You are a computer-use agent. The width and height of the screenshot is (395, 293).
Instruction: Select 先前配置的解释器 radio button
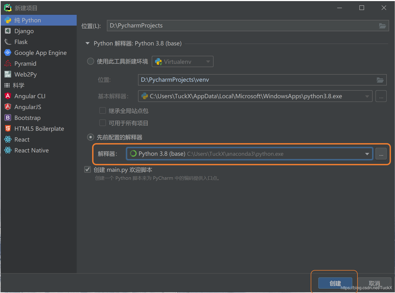pyautogui.click(x=91, y=137)
